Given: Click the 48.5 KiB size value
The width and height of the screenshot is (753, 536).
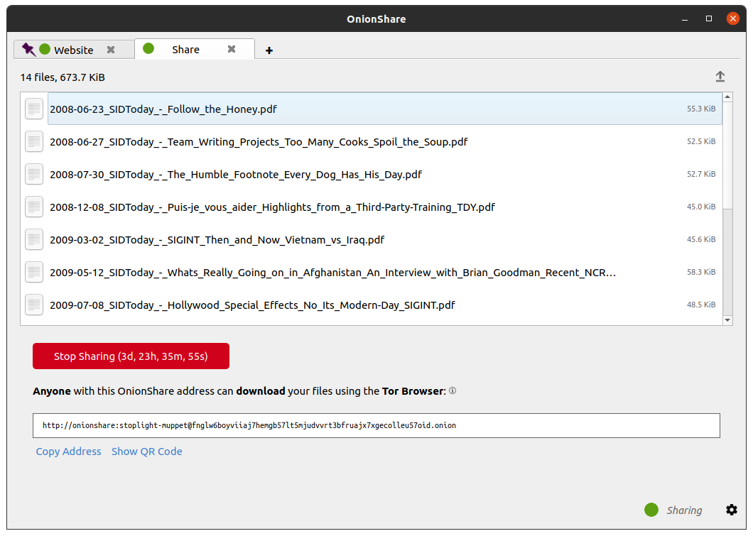Looking at the screenshot, I should [701, 305].
